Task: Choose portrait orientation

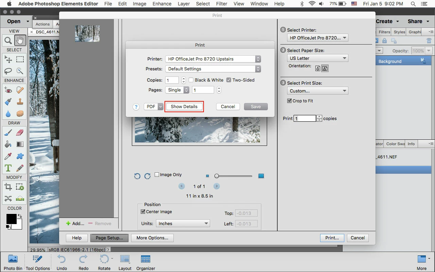Action: pos(318,68)
